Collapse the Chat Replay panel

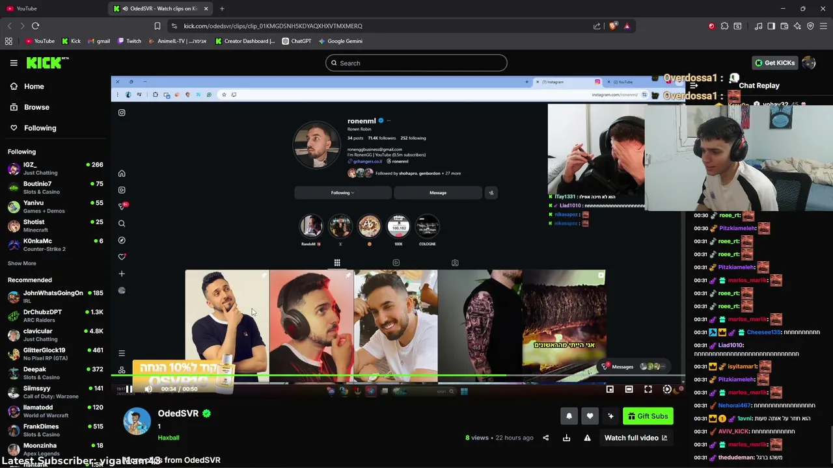694,85
